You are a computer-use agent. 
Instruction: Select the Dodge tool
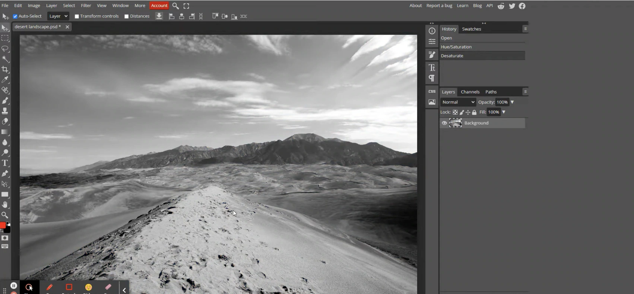(5, 153)
